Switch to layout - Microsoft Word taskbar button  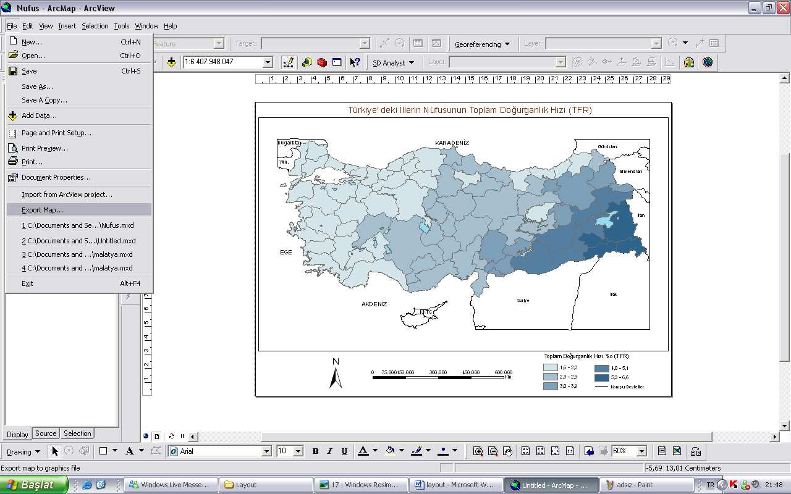click(x=457, y=485)
